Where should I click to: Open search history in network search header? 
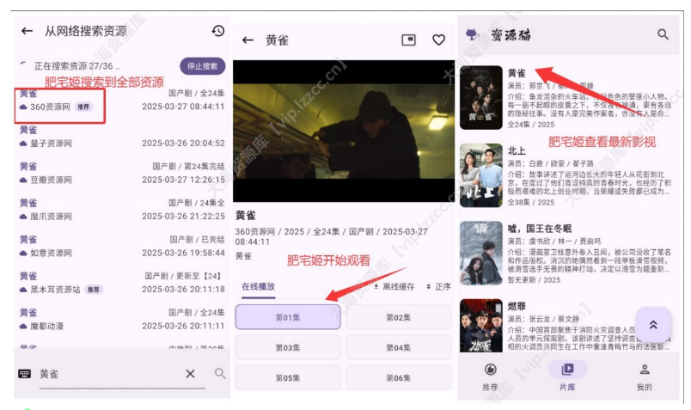[x=217, y=31]
